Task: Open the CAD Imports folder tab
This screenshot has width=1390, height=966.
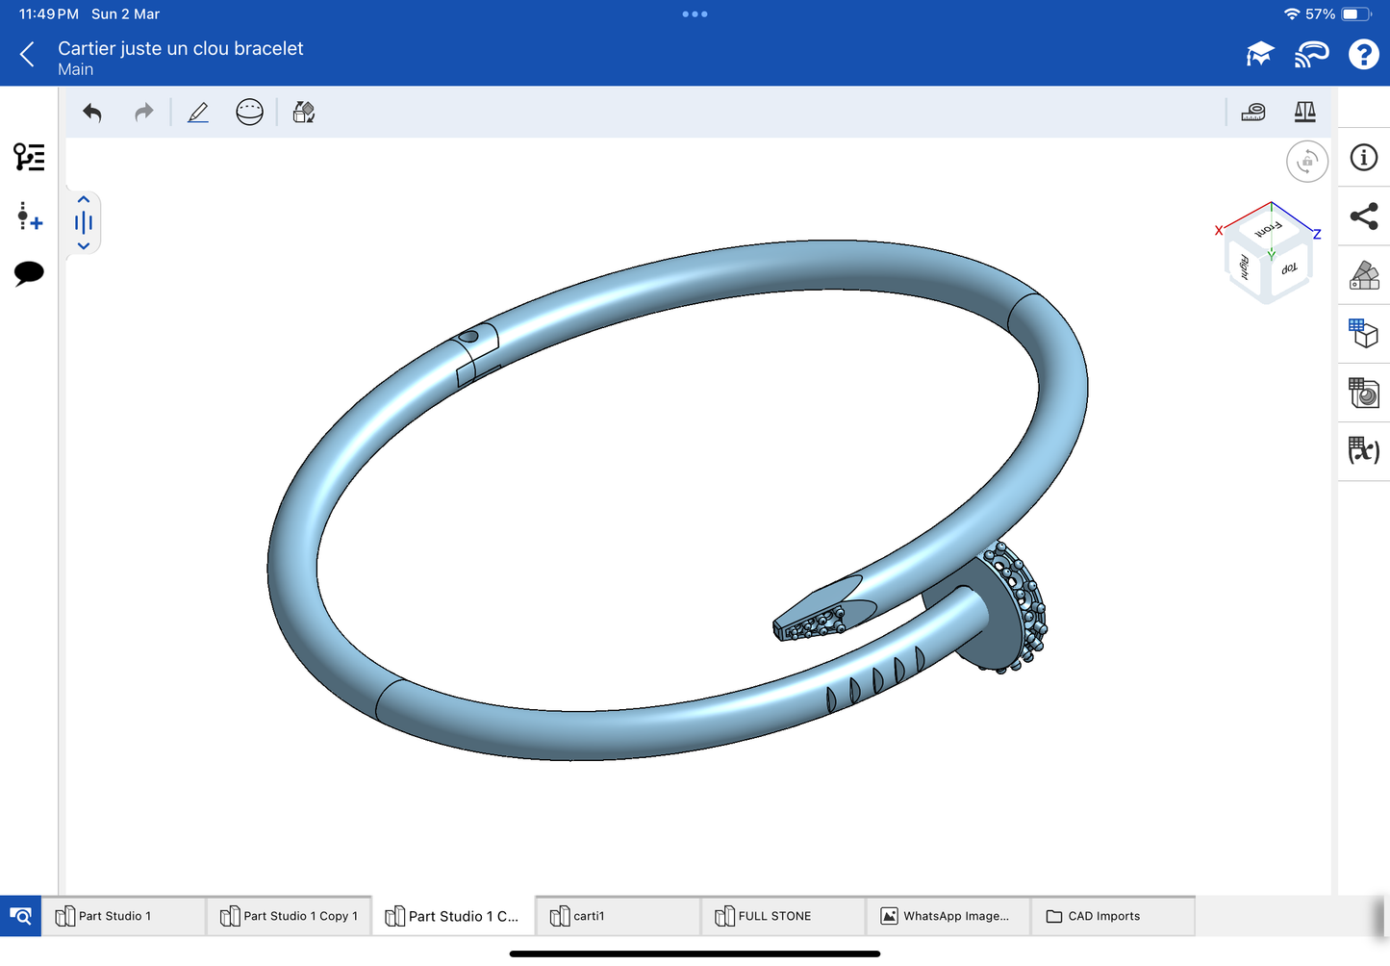Action: [1103, 916]
